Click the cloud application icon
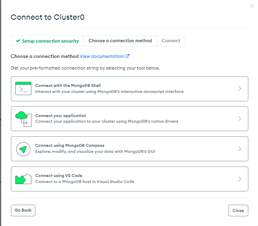This screenshot has width=258, height=226. 23,119
